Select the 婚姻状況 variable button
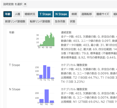Screen dimensions: 117x108 pyautogui.click(x=30, y=14)
